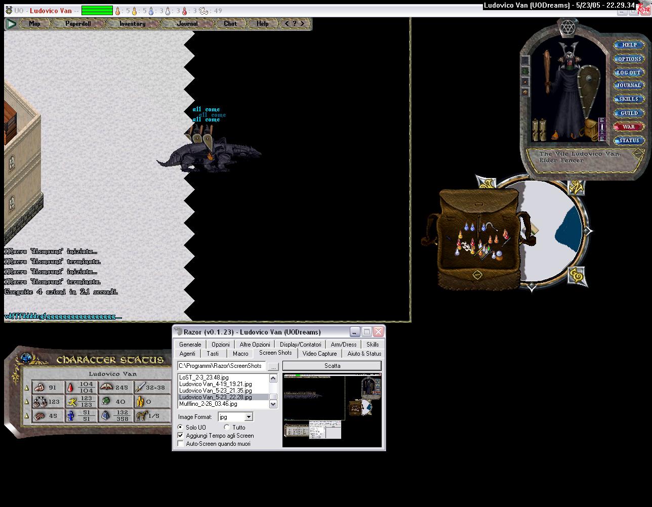652x507 pixels.
Task: Click the empty top equipment slot on the paperdoll
Action: tap(525, 60)
